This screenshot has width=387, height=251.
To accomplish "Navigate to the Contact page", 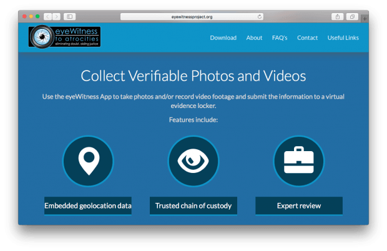I will point(307,38).
